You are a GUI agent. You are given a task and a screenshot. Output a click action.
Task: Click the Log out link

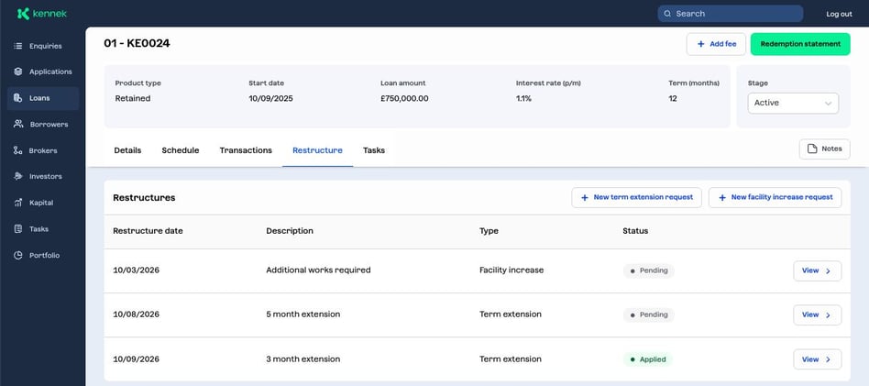click(x=839, y=14)
